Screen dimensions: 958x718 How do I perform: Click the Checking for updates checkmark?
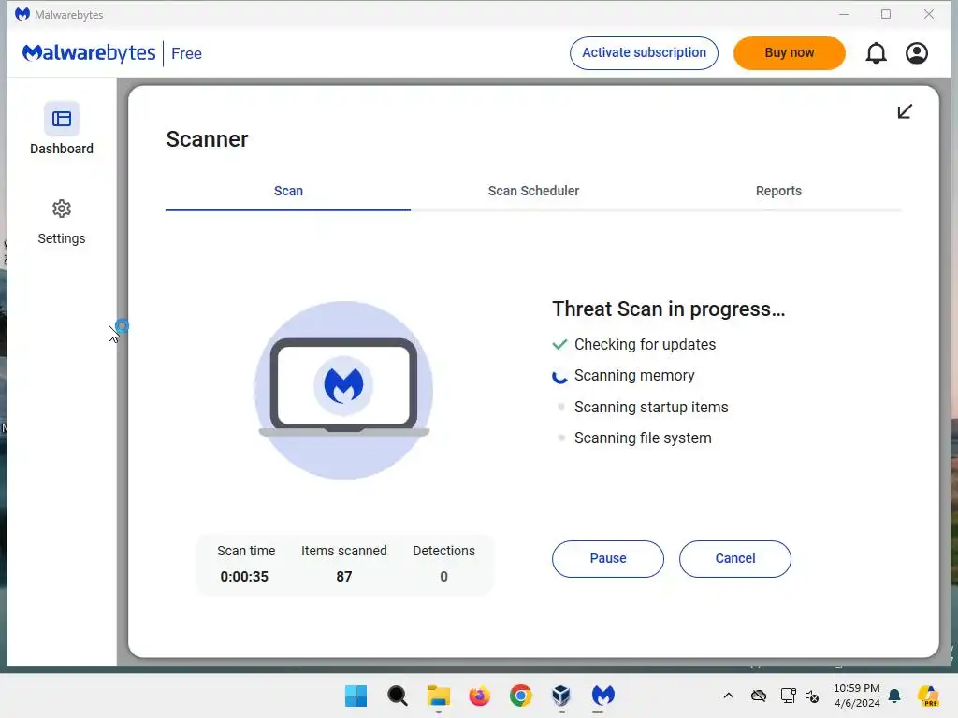(559, 344)
